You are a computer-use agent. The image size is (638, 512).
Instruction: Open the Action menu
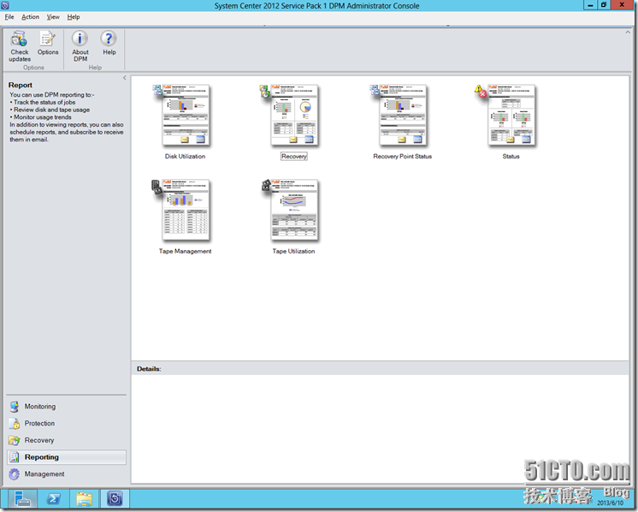pyautogui.click(x=31, y=17)
